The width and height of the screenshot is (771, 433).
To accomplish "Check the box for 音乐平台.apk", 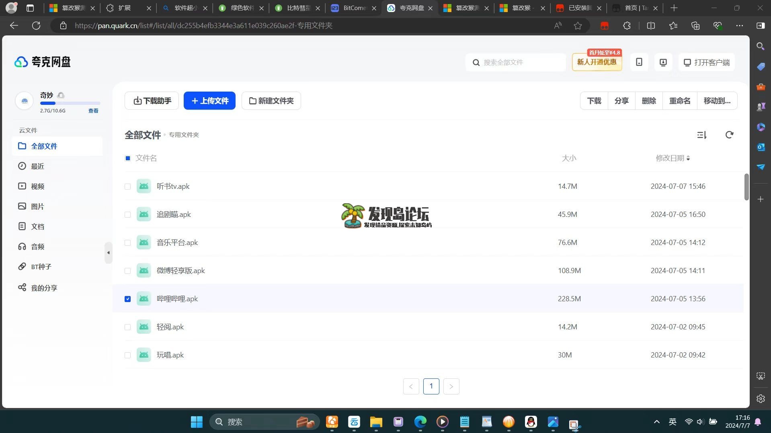I will coord(127,243).
